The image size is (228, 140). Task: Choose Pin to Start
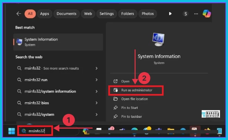(x=130, y=108)
